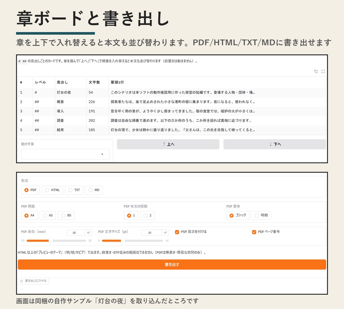Click the character count cell 185
The width and height of the screenshot is (344, 309).
pyautogui.click(x=98, y=130)
